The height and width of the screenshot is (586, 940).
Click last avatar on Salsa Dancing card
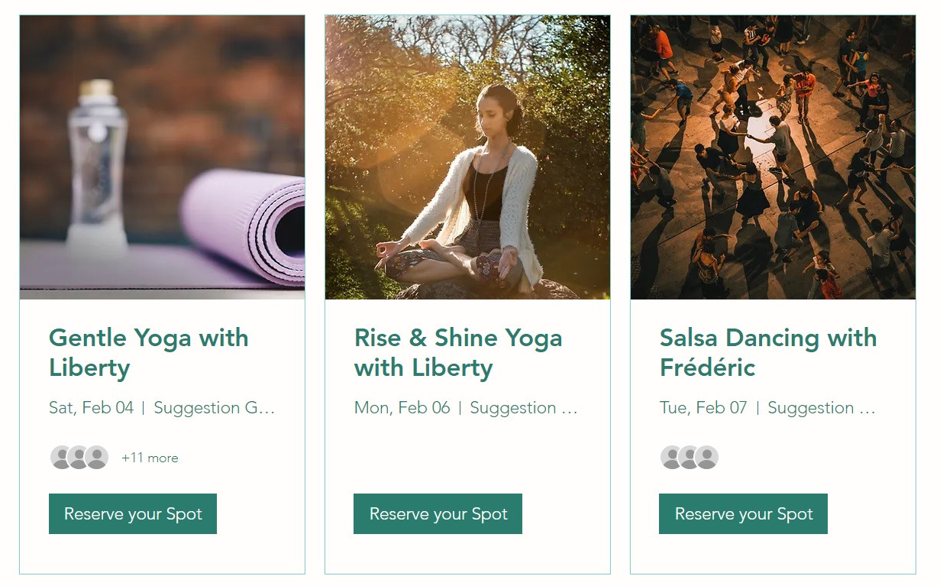click(x=707, y=458)
